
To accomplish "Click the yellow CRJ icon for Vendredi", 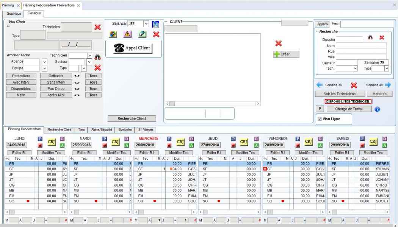I will [309, 142].
